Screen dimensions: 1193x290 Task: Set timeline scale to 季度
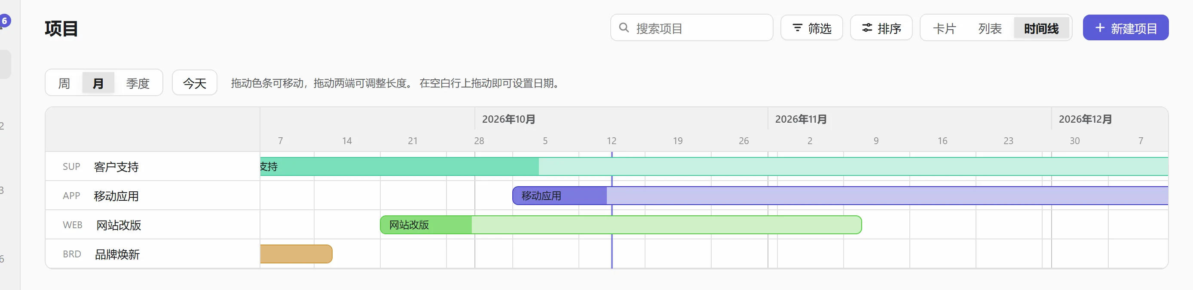coord(138,83)
